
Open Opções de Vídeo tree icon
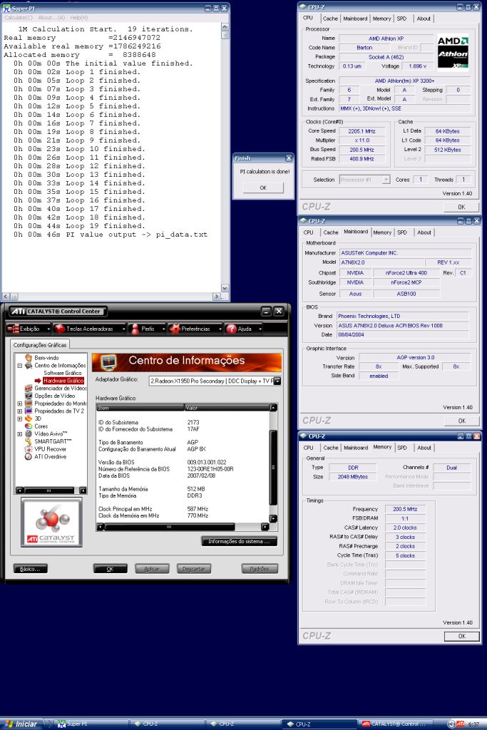29,396
